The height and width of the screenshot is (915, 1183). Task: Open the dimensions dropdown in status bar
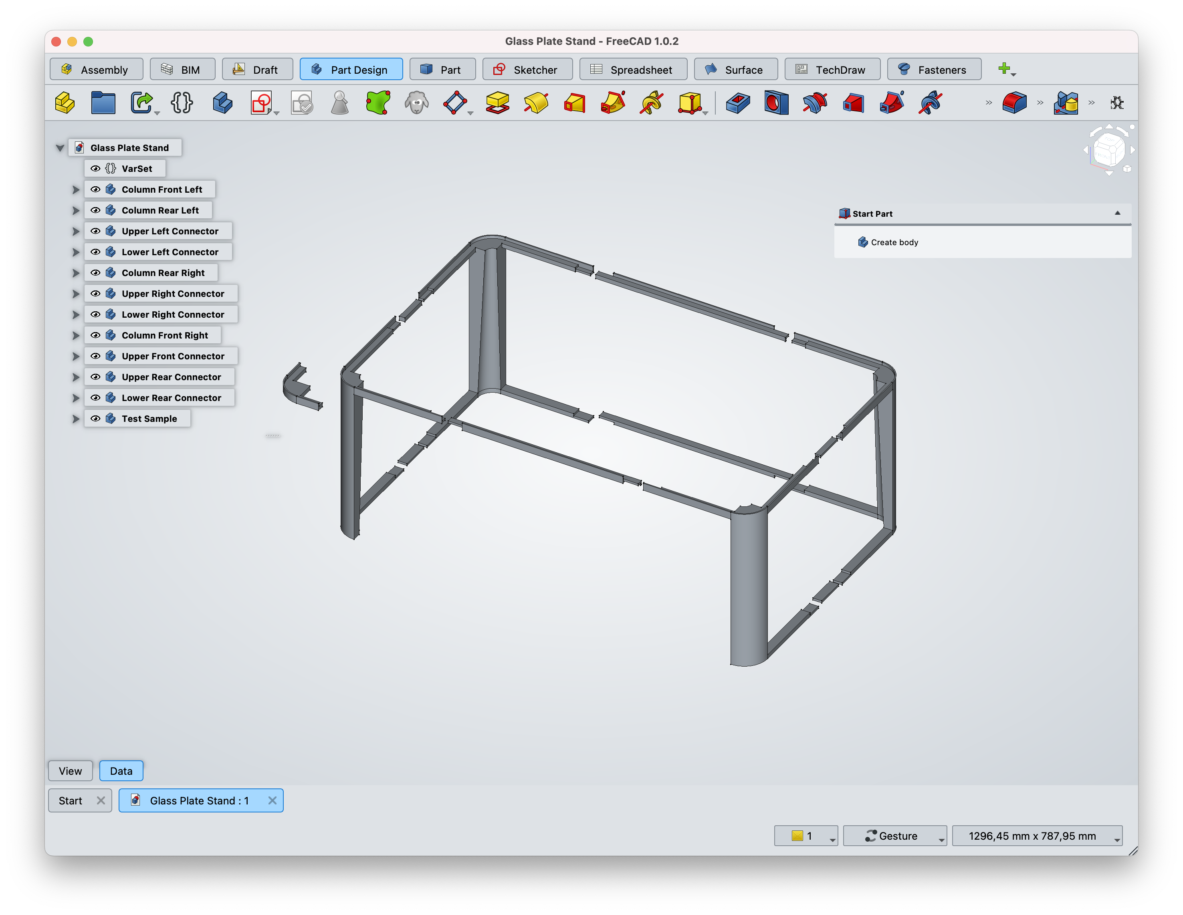(x=1037, y=835)
